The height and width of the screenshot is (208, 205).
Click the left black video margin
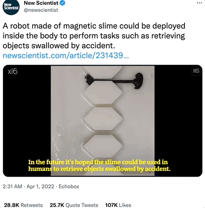pyautogui.click(x=27, y=121)
